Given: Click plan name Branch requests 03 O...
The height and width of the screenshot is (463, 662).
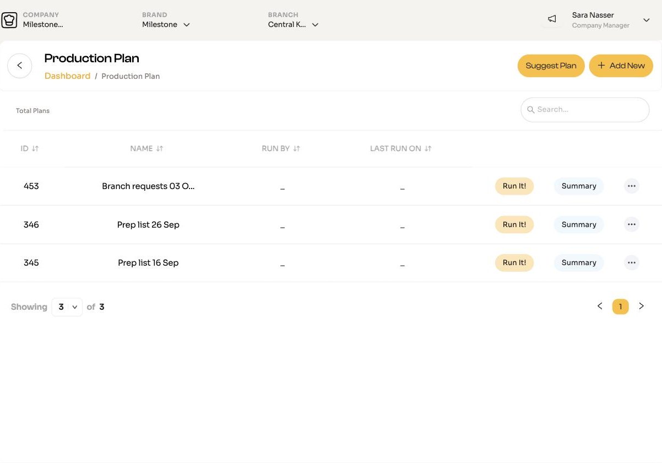Looking at the screenshot, I should [148, 186].
